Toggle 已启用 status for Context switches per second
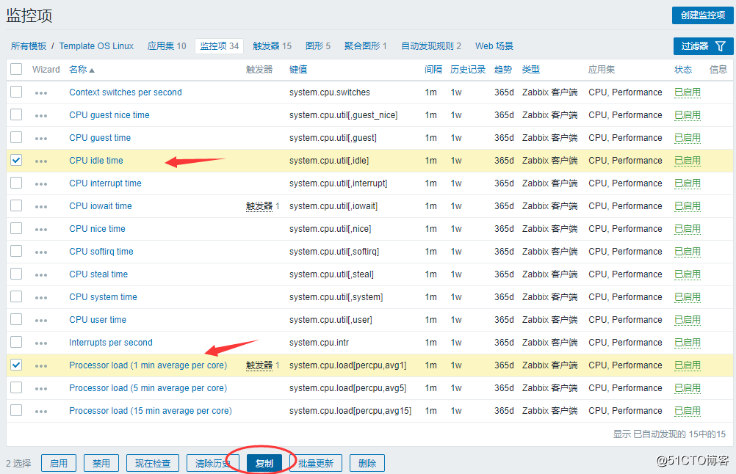 tap(688, 92)
